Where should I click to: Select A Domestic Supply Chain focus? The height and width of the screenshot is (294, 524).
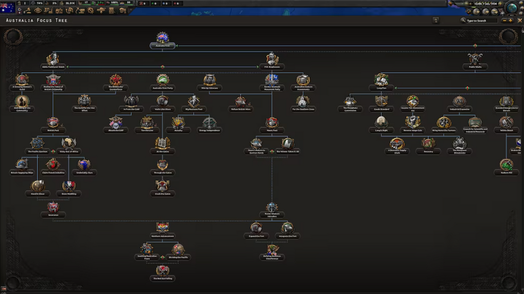(397, 146)
